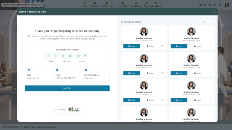Screen dimensions: 232x130
Task: Chat with third-row right Analise Jameson
Action: [179, 100]
